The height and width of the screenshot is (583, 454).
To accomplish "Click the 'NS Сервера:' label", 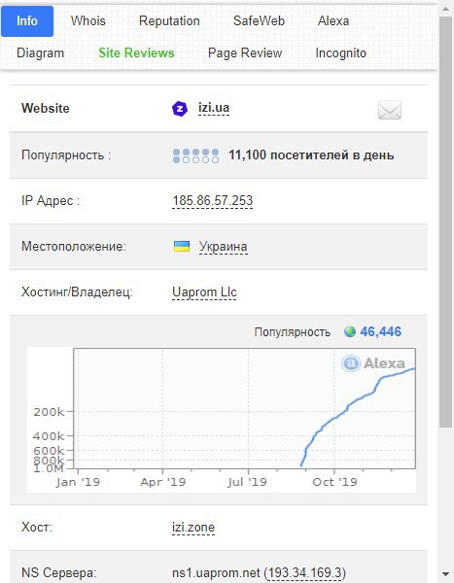I will click(x=58, y=573).
